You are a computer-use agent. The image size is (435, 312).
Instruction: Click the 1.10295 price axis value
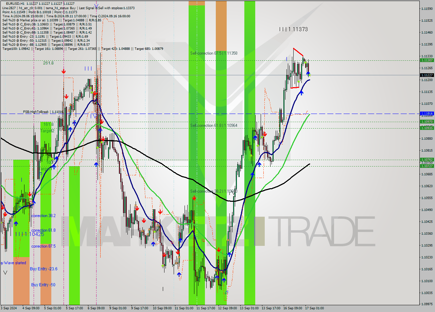click(x=427, y=245)
